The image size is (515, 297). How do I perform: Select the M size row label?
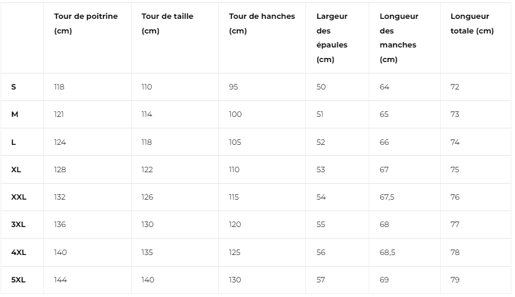[x=15, y=114]
